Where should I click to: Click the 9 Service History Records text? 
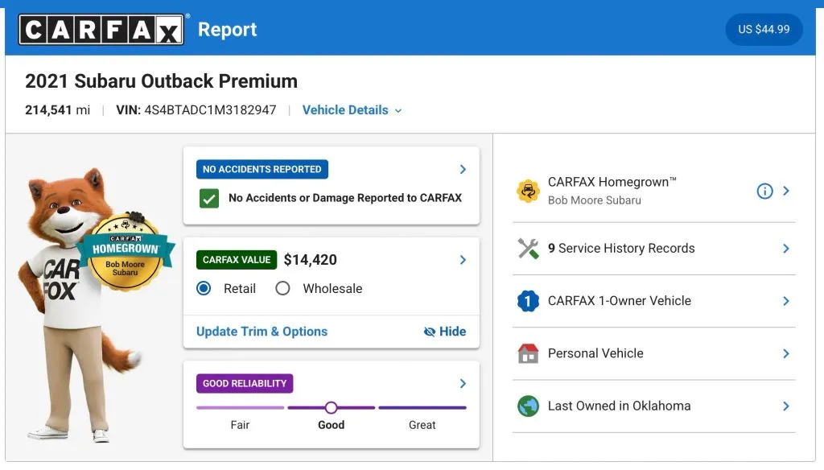tap(621, 248)
